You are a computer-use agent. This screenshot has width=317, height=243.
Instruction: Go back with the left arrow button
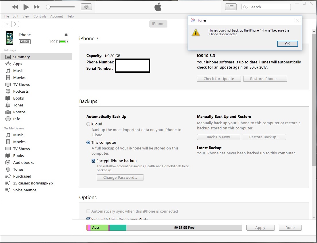coord(7,24)
